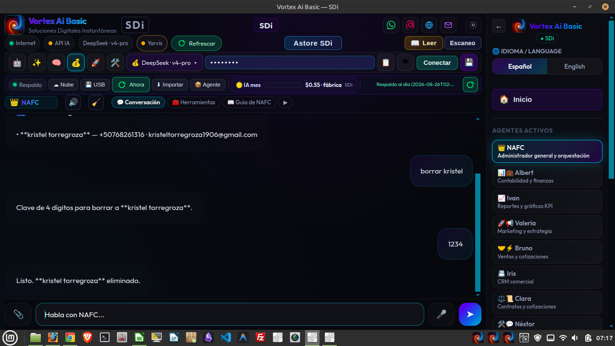615x346 pixels.
Task: Open the NAFC agent selector
Action: (31, 102)
